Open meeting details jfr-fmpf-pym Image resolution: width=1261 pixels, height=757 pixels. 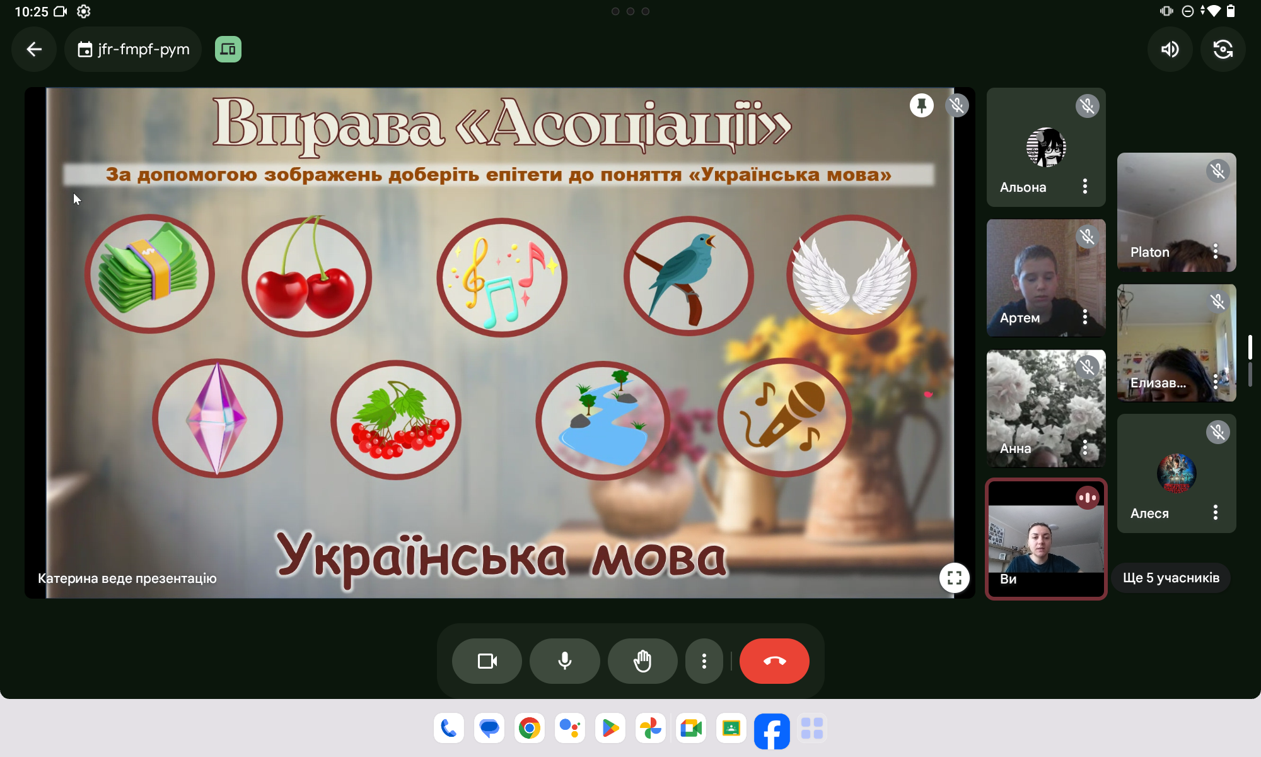coord(133,49)
